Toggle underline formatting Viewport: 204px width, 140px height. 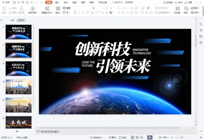[83, 12]
